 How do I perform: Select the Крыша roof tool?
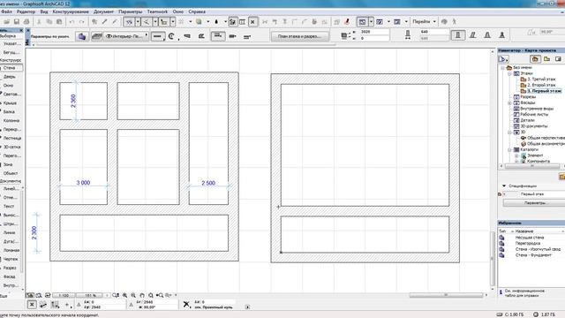[x=11, y=103]
